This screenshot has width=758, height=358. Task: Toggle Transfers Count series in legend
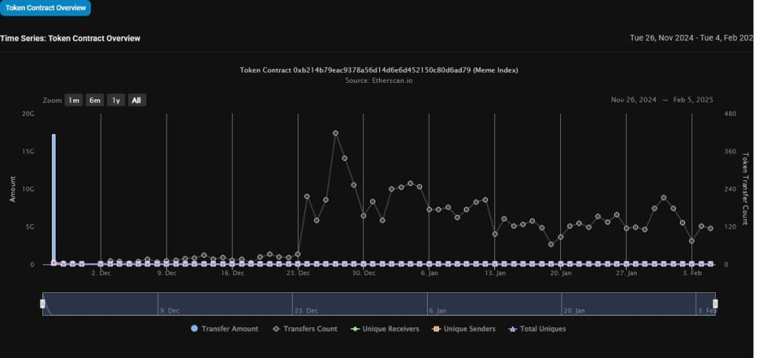[309, 328]
